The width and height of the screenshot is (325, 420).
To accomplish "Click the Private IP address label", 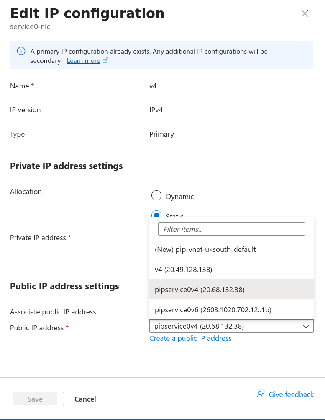I will point(38,238).
